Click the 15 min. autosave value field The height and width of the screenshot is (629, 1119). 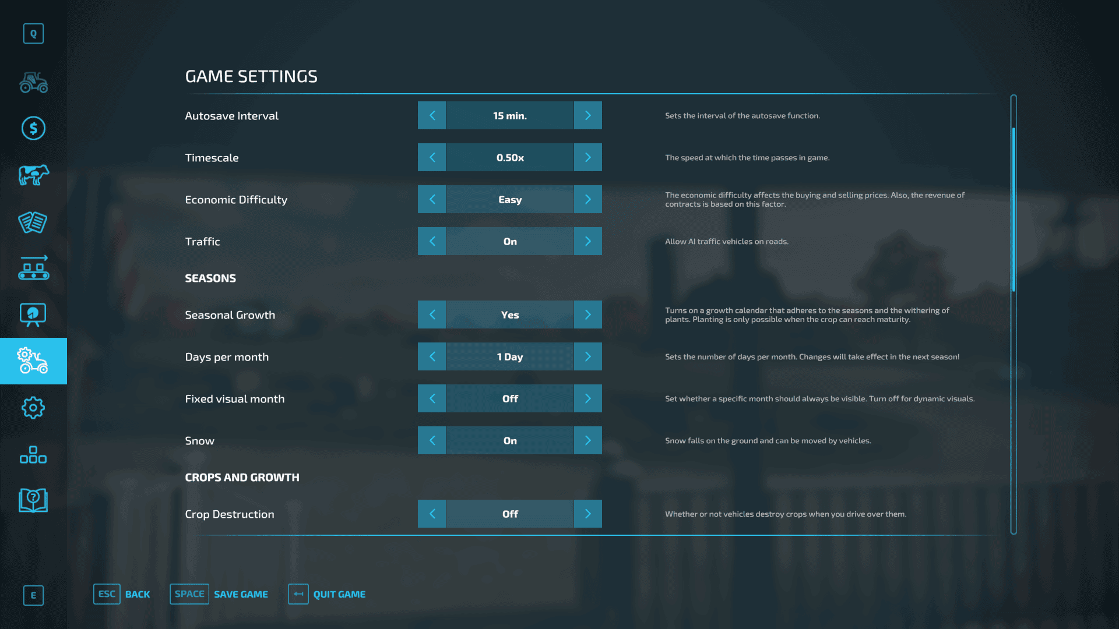(510, 115)
